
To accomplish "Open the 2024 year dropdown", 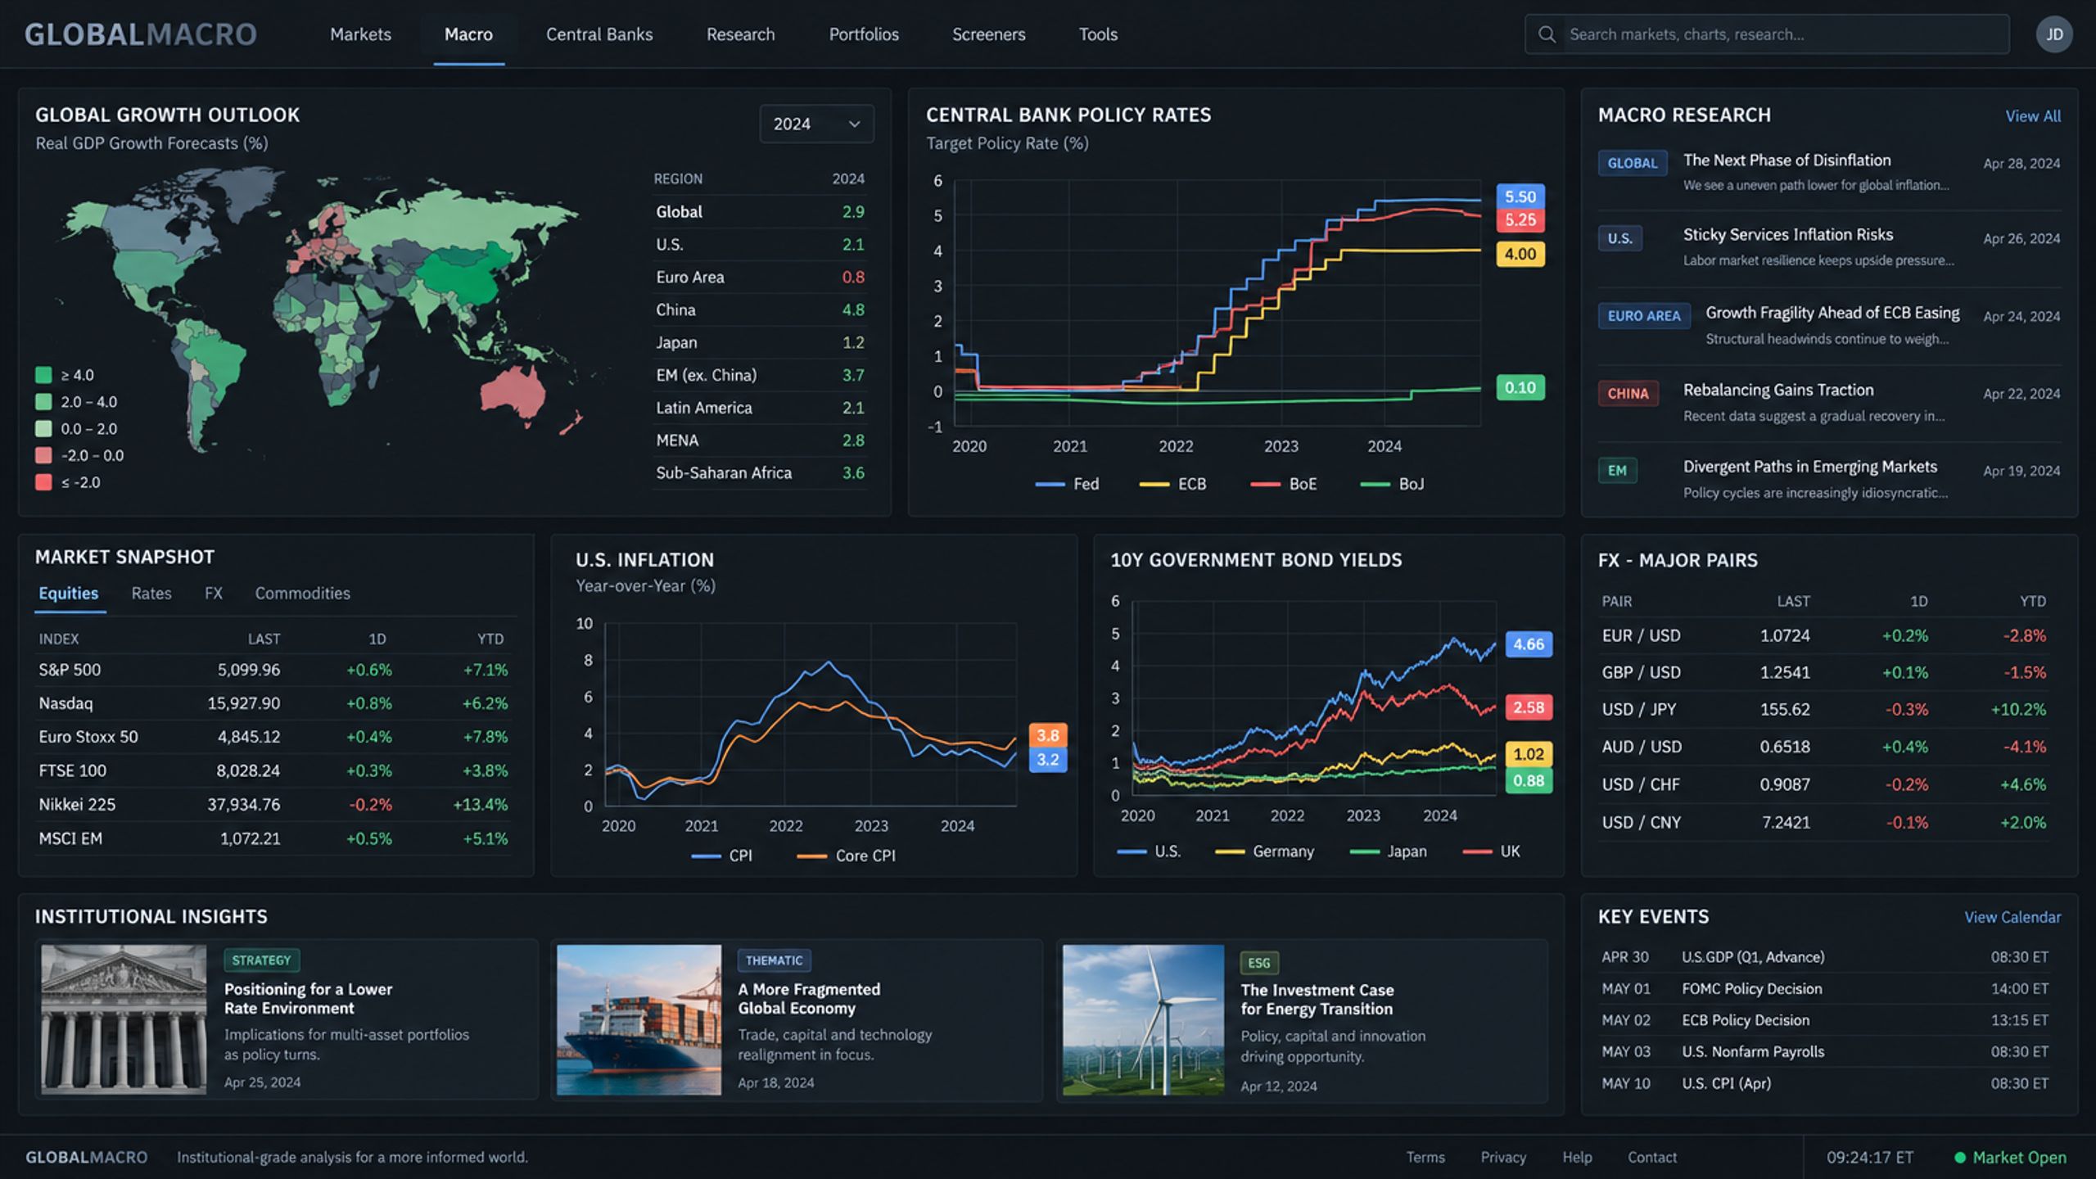I will pyautogui.click(x=816, y=124).
